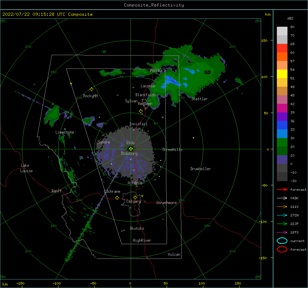Click the Sylvan label

[x=131, y=101]
